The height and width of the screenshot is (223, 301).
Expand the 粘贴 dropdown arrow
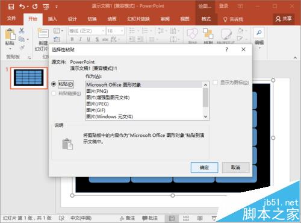tap(10, 49)
